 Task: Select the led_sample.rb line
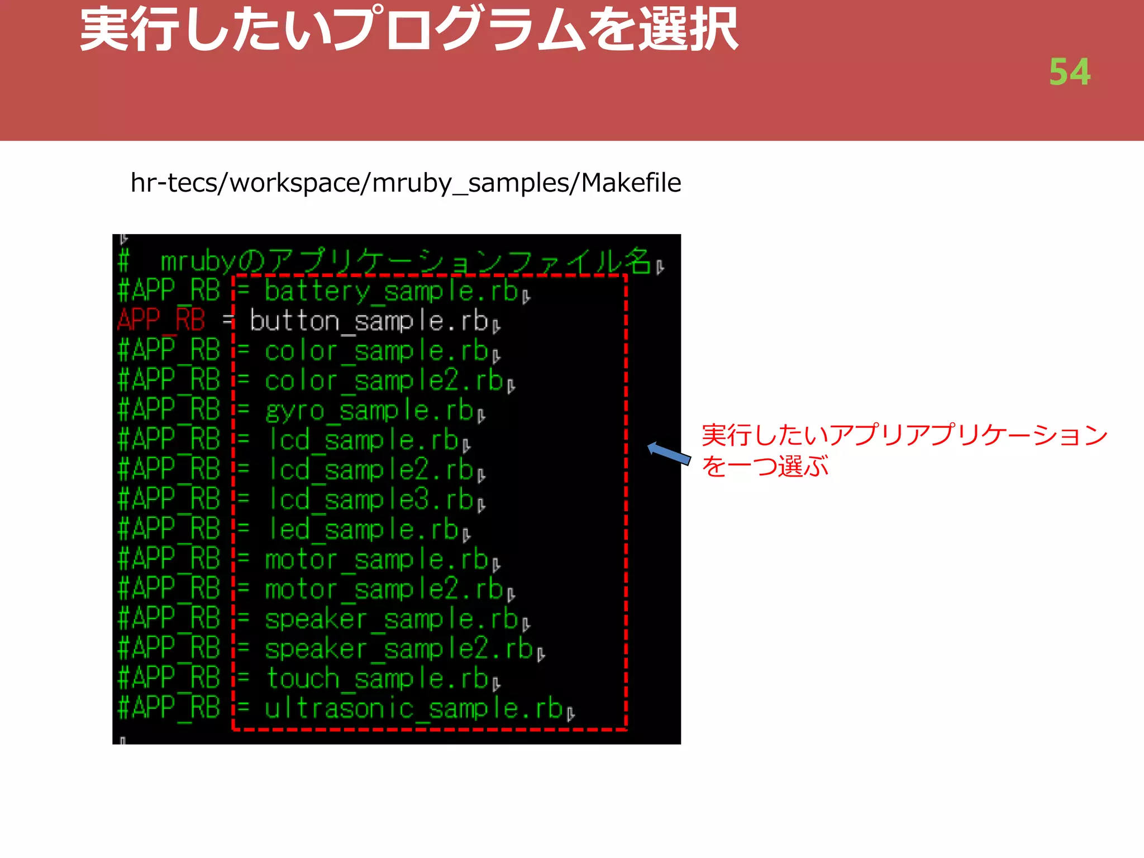click(x=294, y=530)
